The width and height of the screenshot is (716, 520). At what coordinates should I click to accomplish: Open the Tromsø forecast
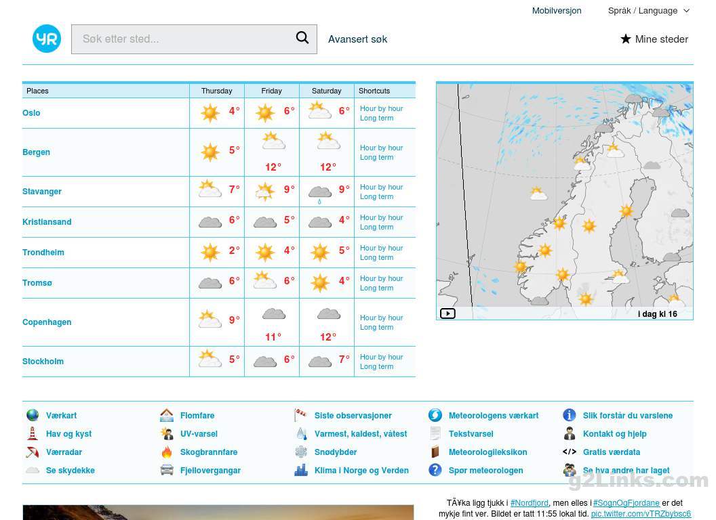point(37,283)
